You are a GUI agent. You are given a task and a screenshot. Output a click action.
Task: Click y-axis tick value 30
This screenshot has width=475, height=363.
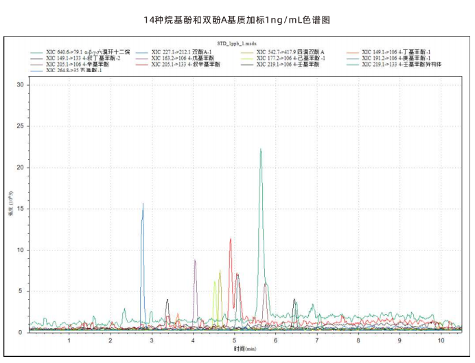[20, 85]
